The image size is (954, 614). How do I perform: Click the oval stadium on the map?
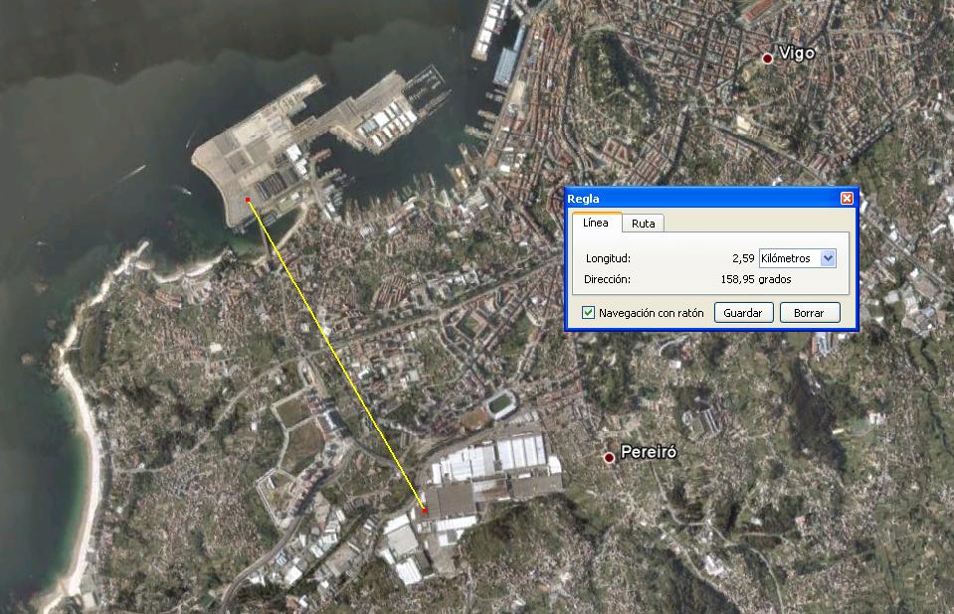click(499, 403)
